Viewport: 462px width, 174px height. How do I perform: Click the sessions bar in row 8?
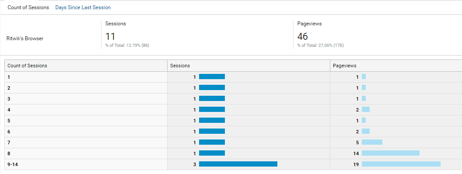(212, 153)
